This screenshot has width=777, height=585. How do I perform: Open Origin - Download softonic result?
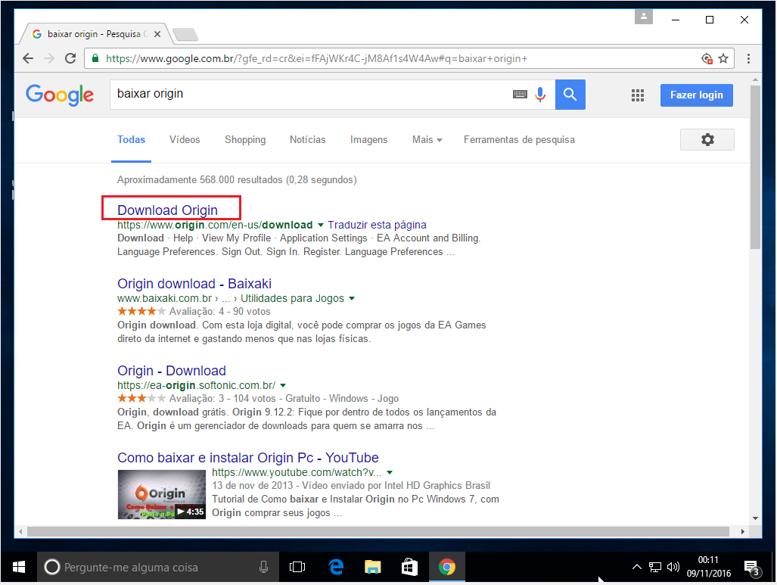tap(172, 371)
